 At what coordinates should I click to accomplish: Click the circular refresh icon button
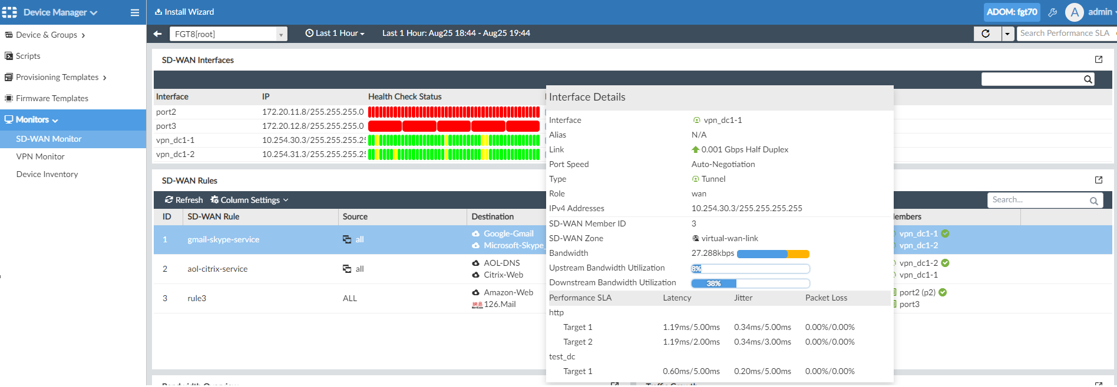(986, 34)
